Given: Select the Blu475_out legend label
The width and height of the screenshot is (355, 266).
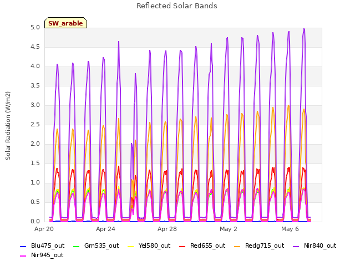Looking at the screenshot, I should coord(48,246).
